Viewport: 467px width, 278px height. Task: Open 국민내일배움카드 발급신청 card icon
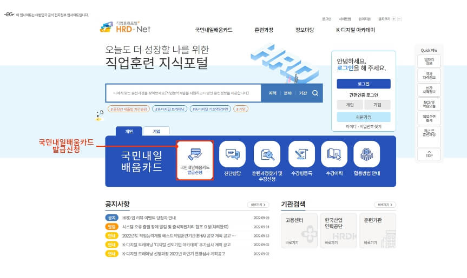pyautogui.click(x=195, y=160)
